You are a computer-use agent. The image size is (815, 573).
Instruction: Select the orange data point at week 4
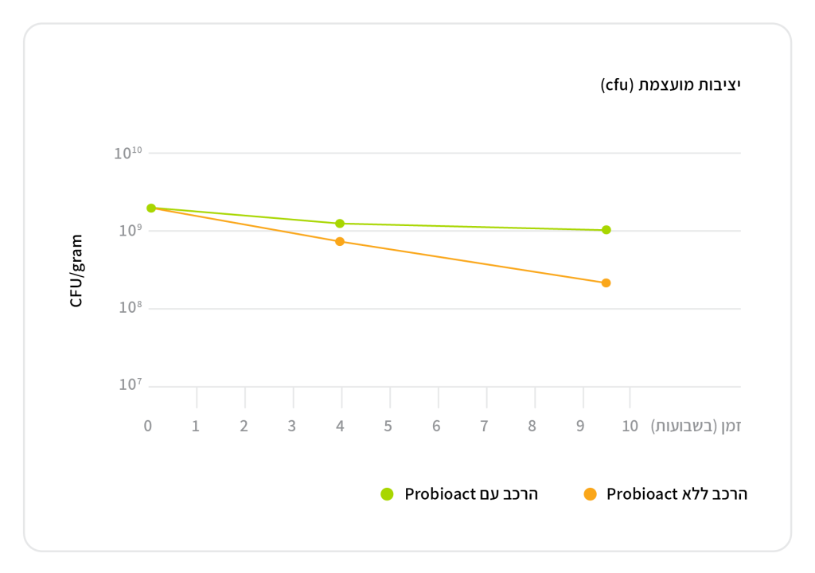[x=340, y=241]
